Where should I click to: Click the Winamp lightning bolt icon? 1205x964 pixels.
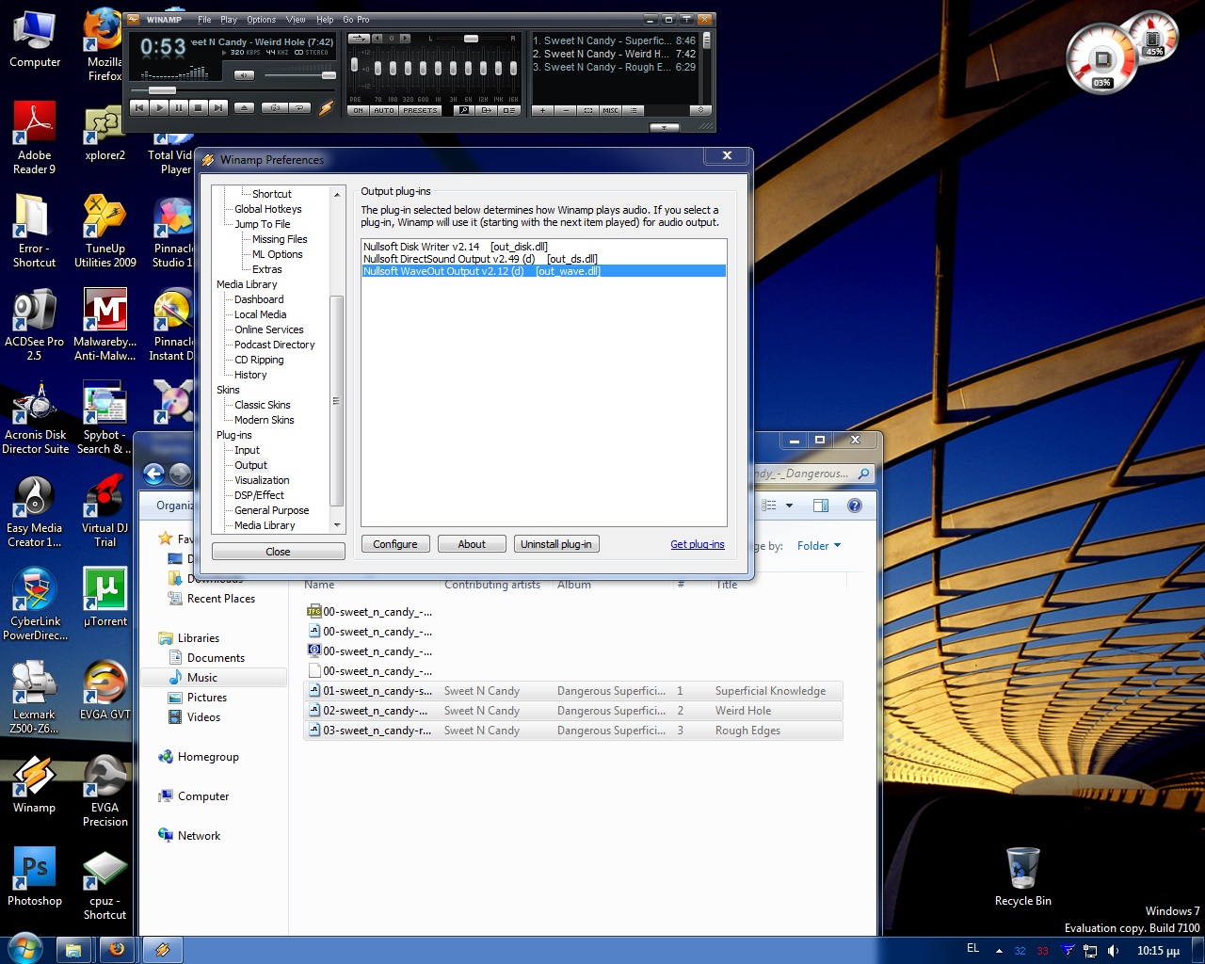pyautogui.click(x=327, y=108)
